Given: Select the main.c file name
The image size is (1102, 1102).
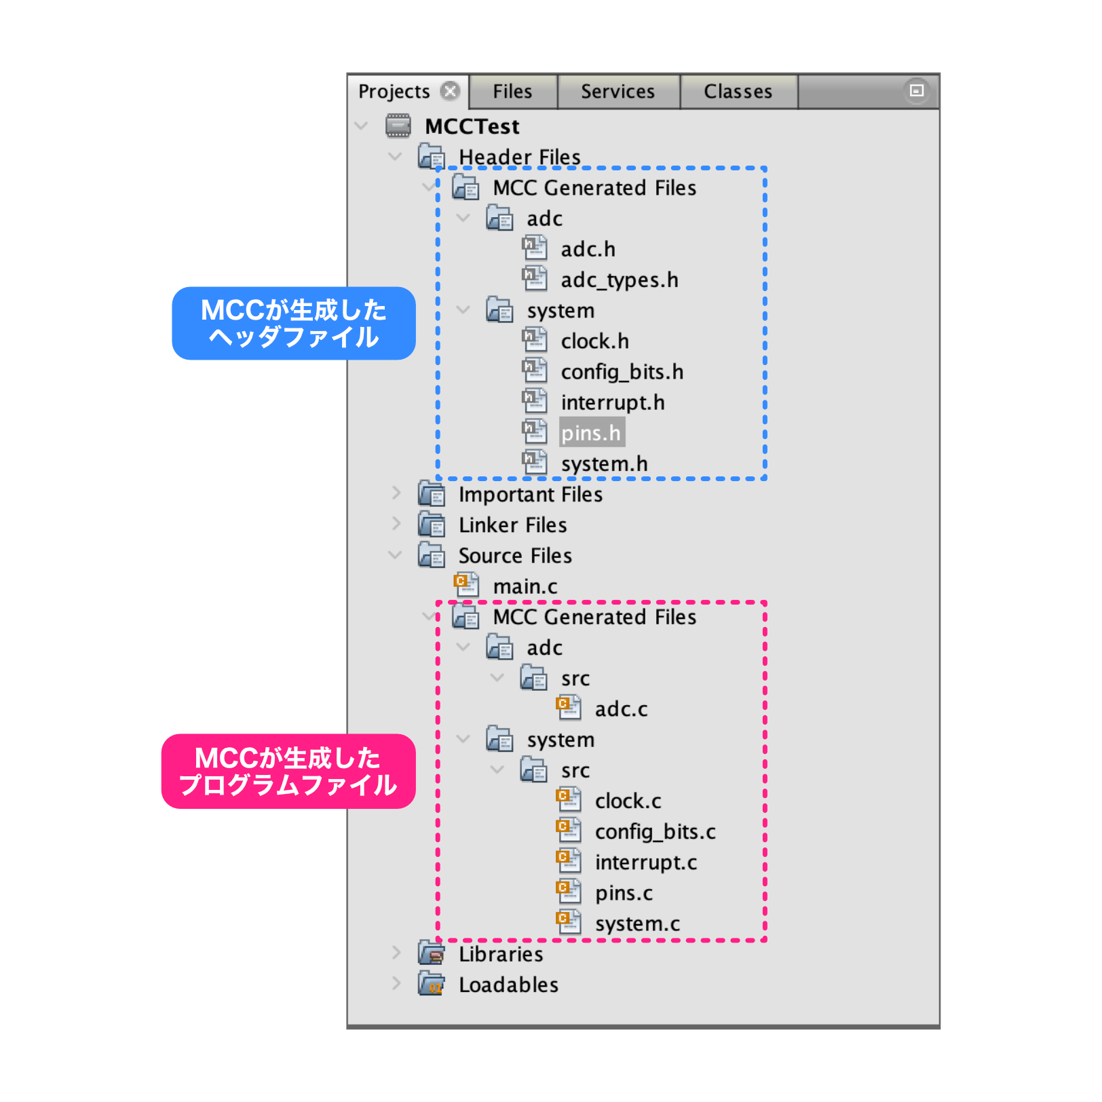Looking at the screenshot, I should pos(525,586).
